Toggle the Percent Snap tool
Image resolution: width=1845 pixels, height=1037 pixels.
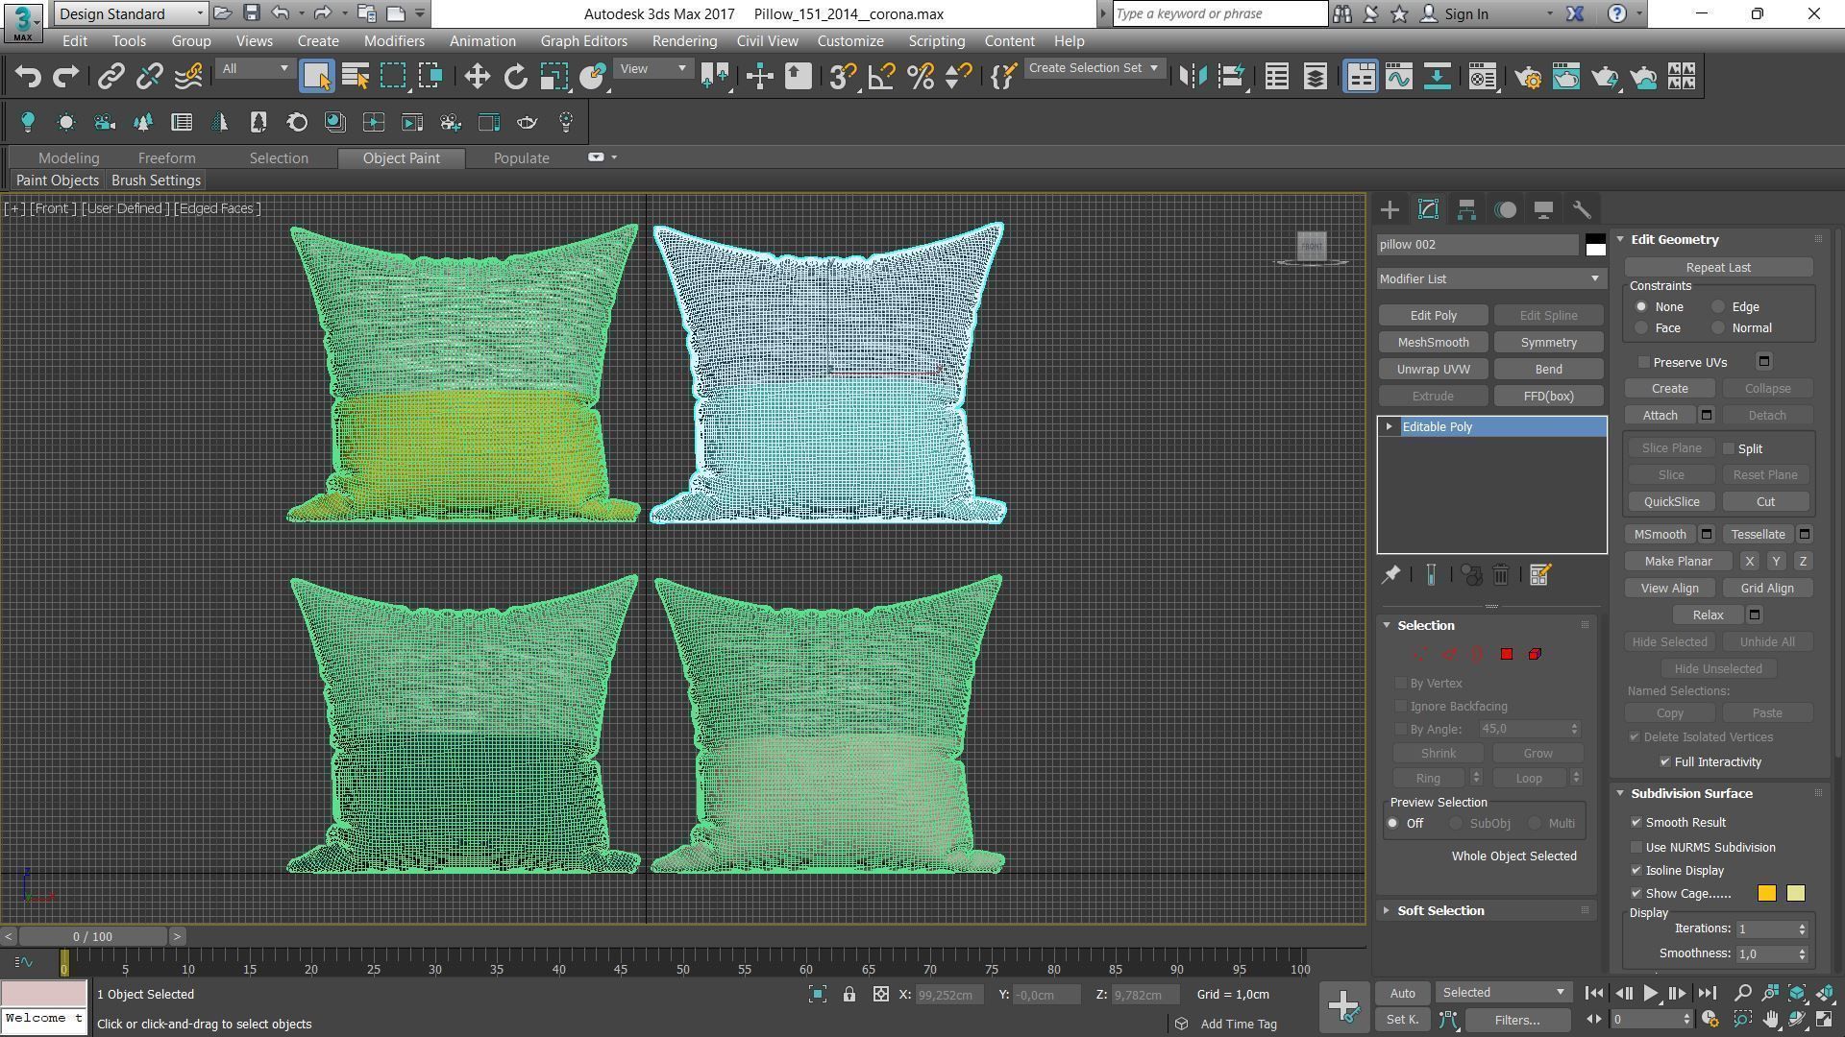click(920, 77)
